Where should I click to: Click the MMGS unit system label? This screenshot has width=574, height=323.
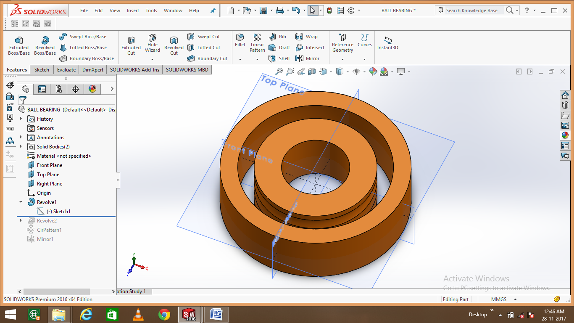[498, 299]
